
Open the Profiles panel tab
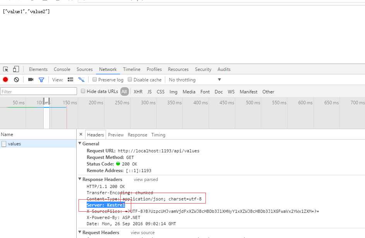pos(154,69)
